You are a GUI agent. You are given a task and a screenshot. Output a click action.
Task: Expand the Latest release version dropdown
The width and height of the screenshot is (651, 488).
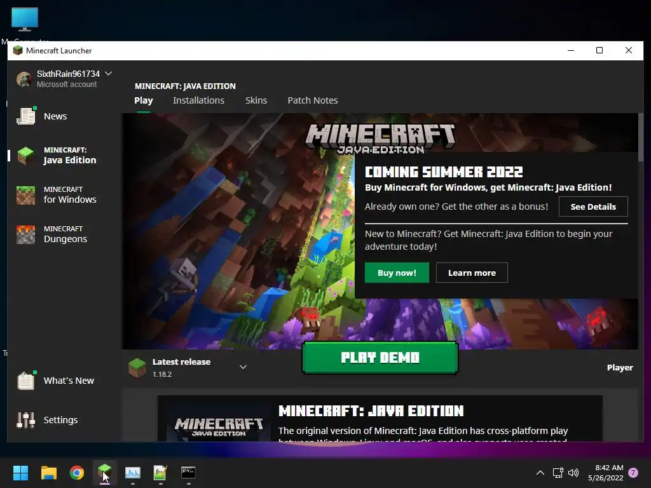pyautogui.click(x=243, y=367)
